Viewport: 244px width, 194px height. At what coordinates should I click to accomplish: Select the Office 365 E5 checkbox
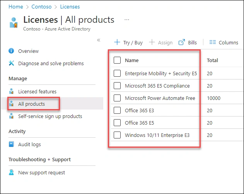point(117,123)
